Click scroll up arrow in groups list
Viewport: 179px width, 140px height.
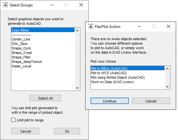click(77, 31)
